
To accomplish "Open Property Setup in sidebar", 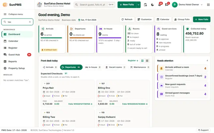I will [x=17, y=68].
